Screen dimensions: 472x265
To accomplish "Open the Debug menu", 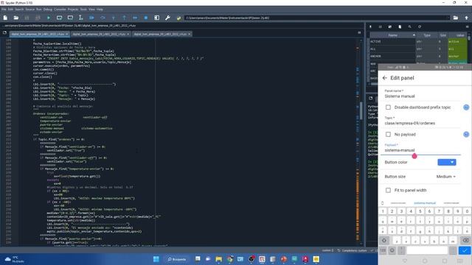I will coord(47,10).
